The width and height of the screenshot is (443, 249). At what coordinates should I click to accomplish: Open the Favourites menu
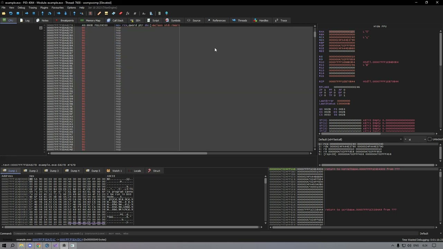[57, 8]
